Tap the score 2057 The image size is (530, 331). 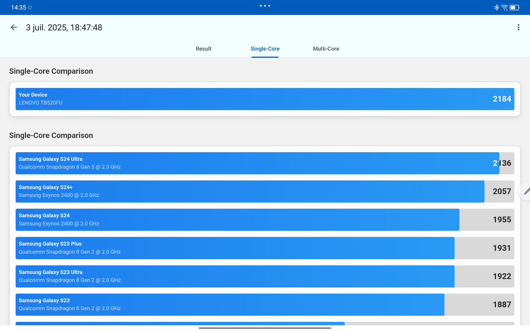click(x=502, y=192)
